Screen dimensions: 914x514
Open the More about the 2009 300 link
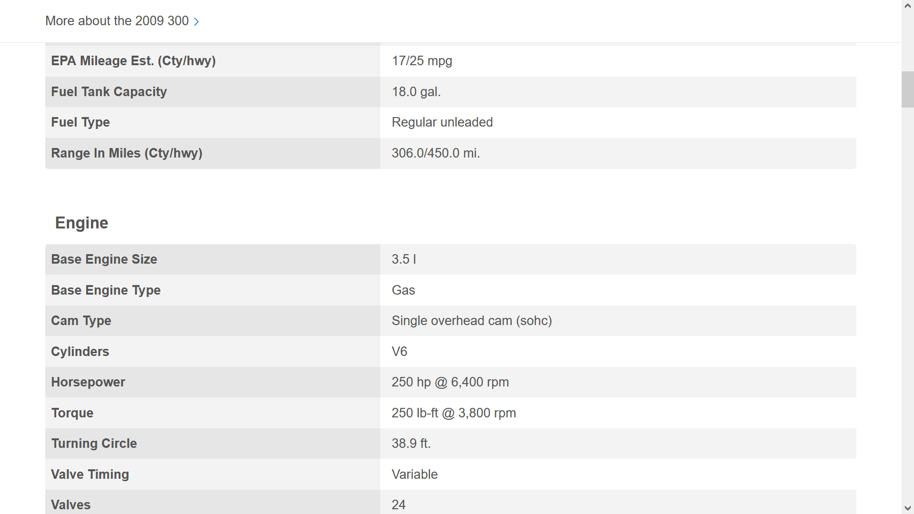tap(122, 21)
